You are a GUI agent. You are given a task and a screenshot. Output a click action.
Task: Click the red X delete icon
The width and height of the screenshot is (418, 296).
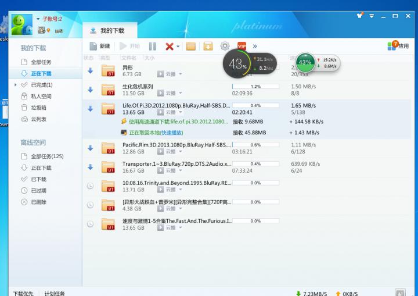170,47
